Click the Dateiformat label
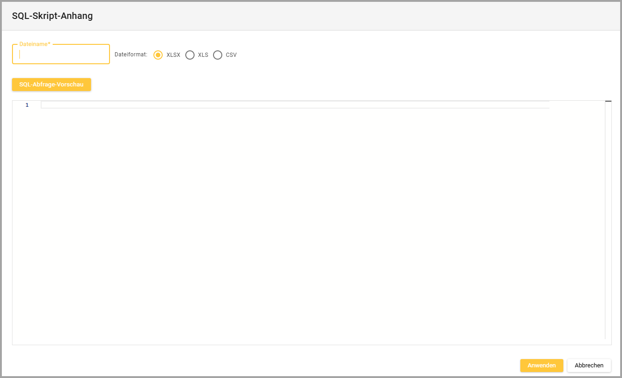Image resolution: width=622 pixels, height=378 pixels. tap(131, 55)
